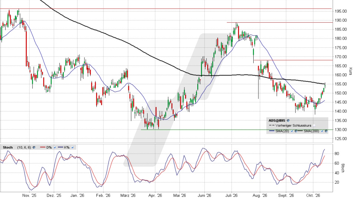Click the ADS@IBIS legend title
This screenshot has height=200, width=356.
[x=277, y=120]
